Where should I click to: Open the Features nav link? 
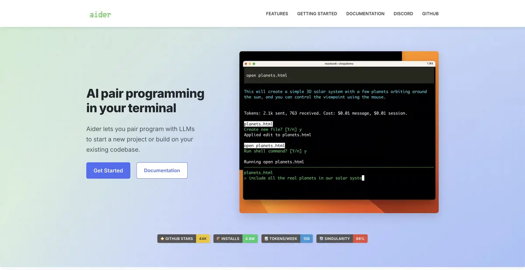pyautogui.click(x=277, y=14)
